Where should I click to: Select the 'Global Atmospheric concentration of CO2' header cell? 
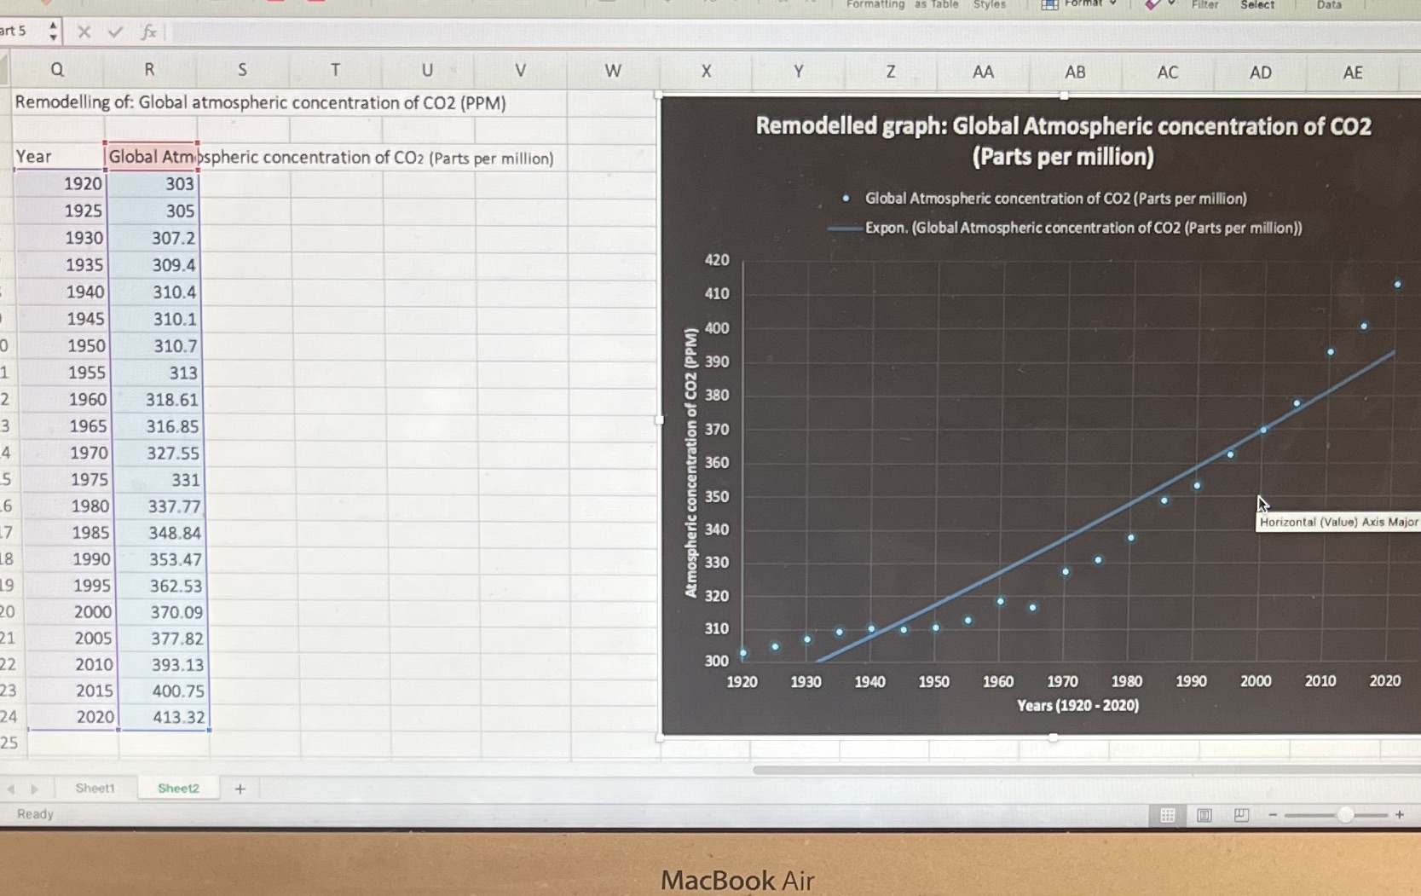[152, 157]
